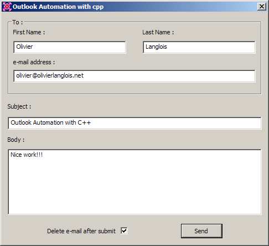Close the Outlook Automation dialog
The width and height of the screenshot is (269, 246).
coord(261,7)
